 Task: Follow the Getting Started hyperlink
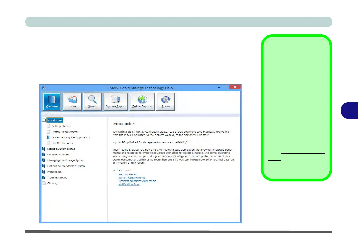coord(128,174)
